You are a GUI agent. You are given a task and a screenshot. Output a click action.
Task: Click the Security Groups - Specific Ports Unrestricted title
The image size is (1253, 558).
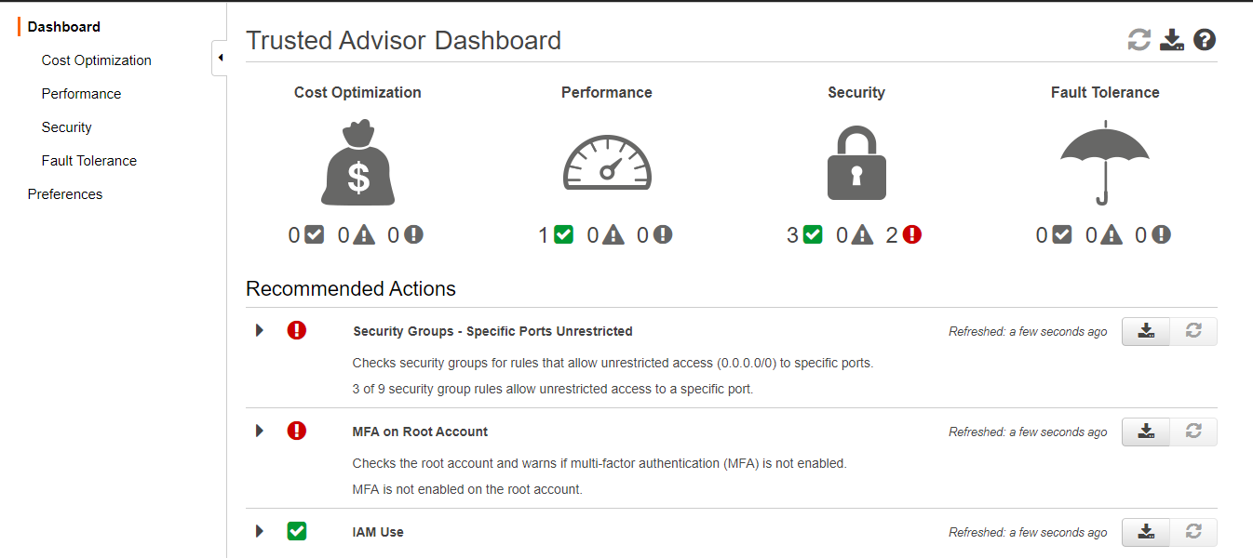click(x=492, y=331)
